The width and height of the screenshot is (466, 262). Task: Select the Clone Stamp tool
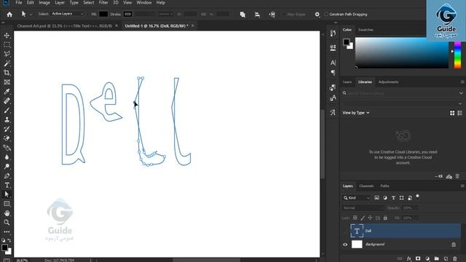coord(7,119)
